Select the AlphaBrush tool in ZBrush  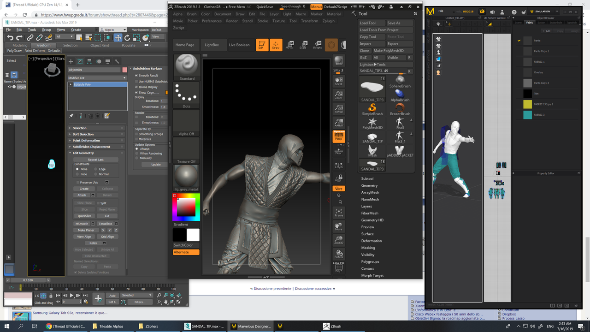pos(400,95)
